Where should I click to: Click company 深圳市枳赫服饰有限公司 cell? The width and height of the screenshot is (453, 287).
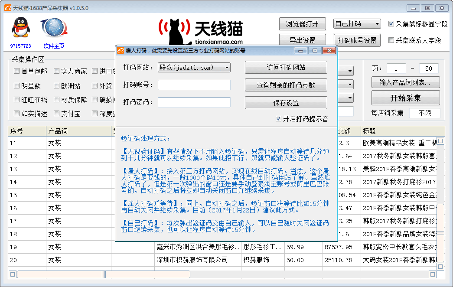coord(198,260)
